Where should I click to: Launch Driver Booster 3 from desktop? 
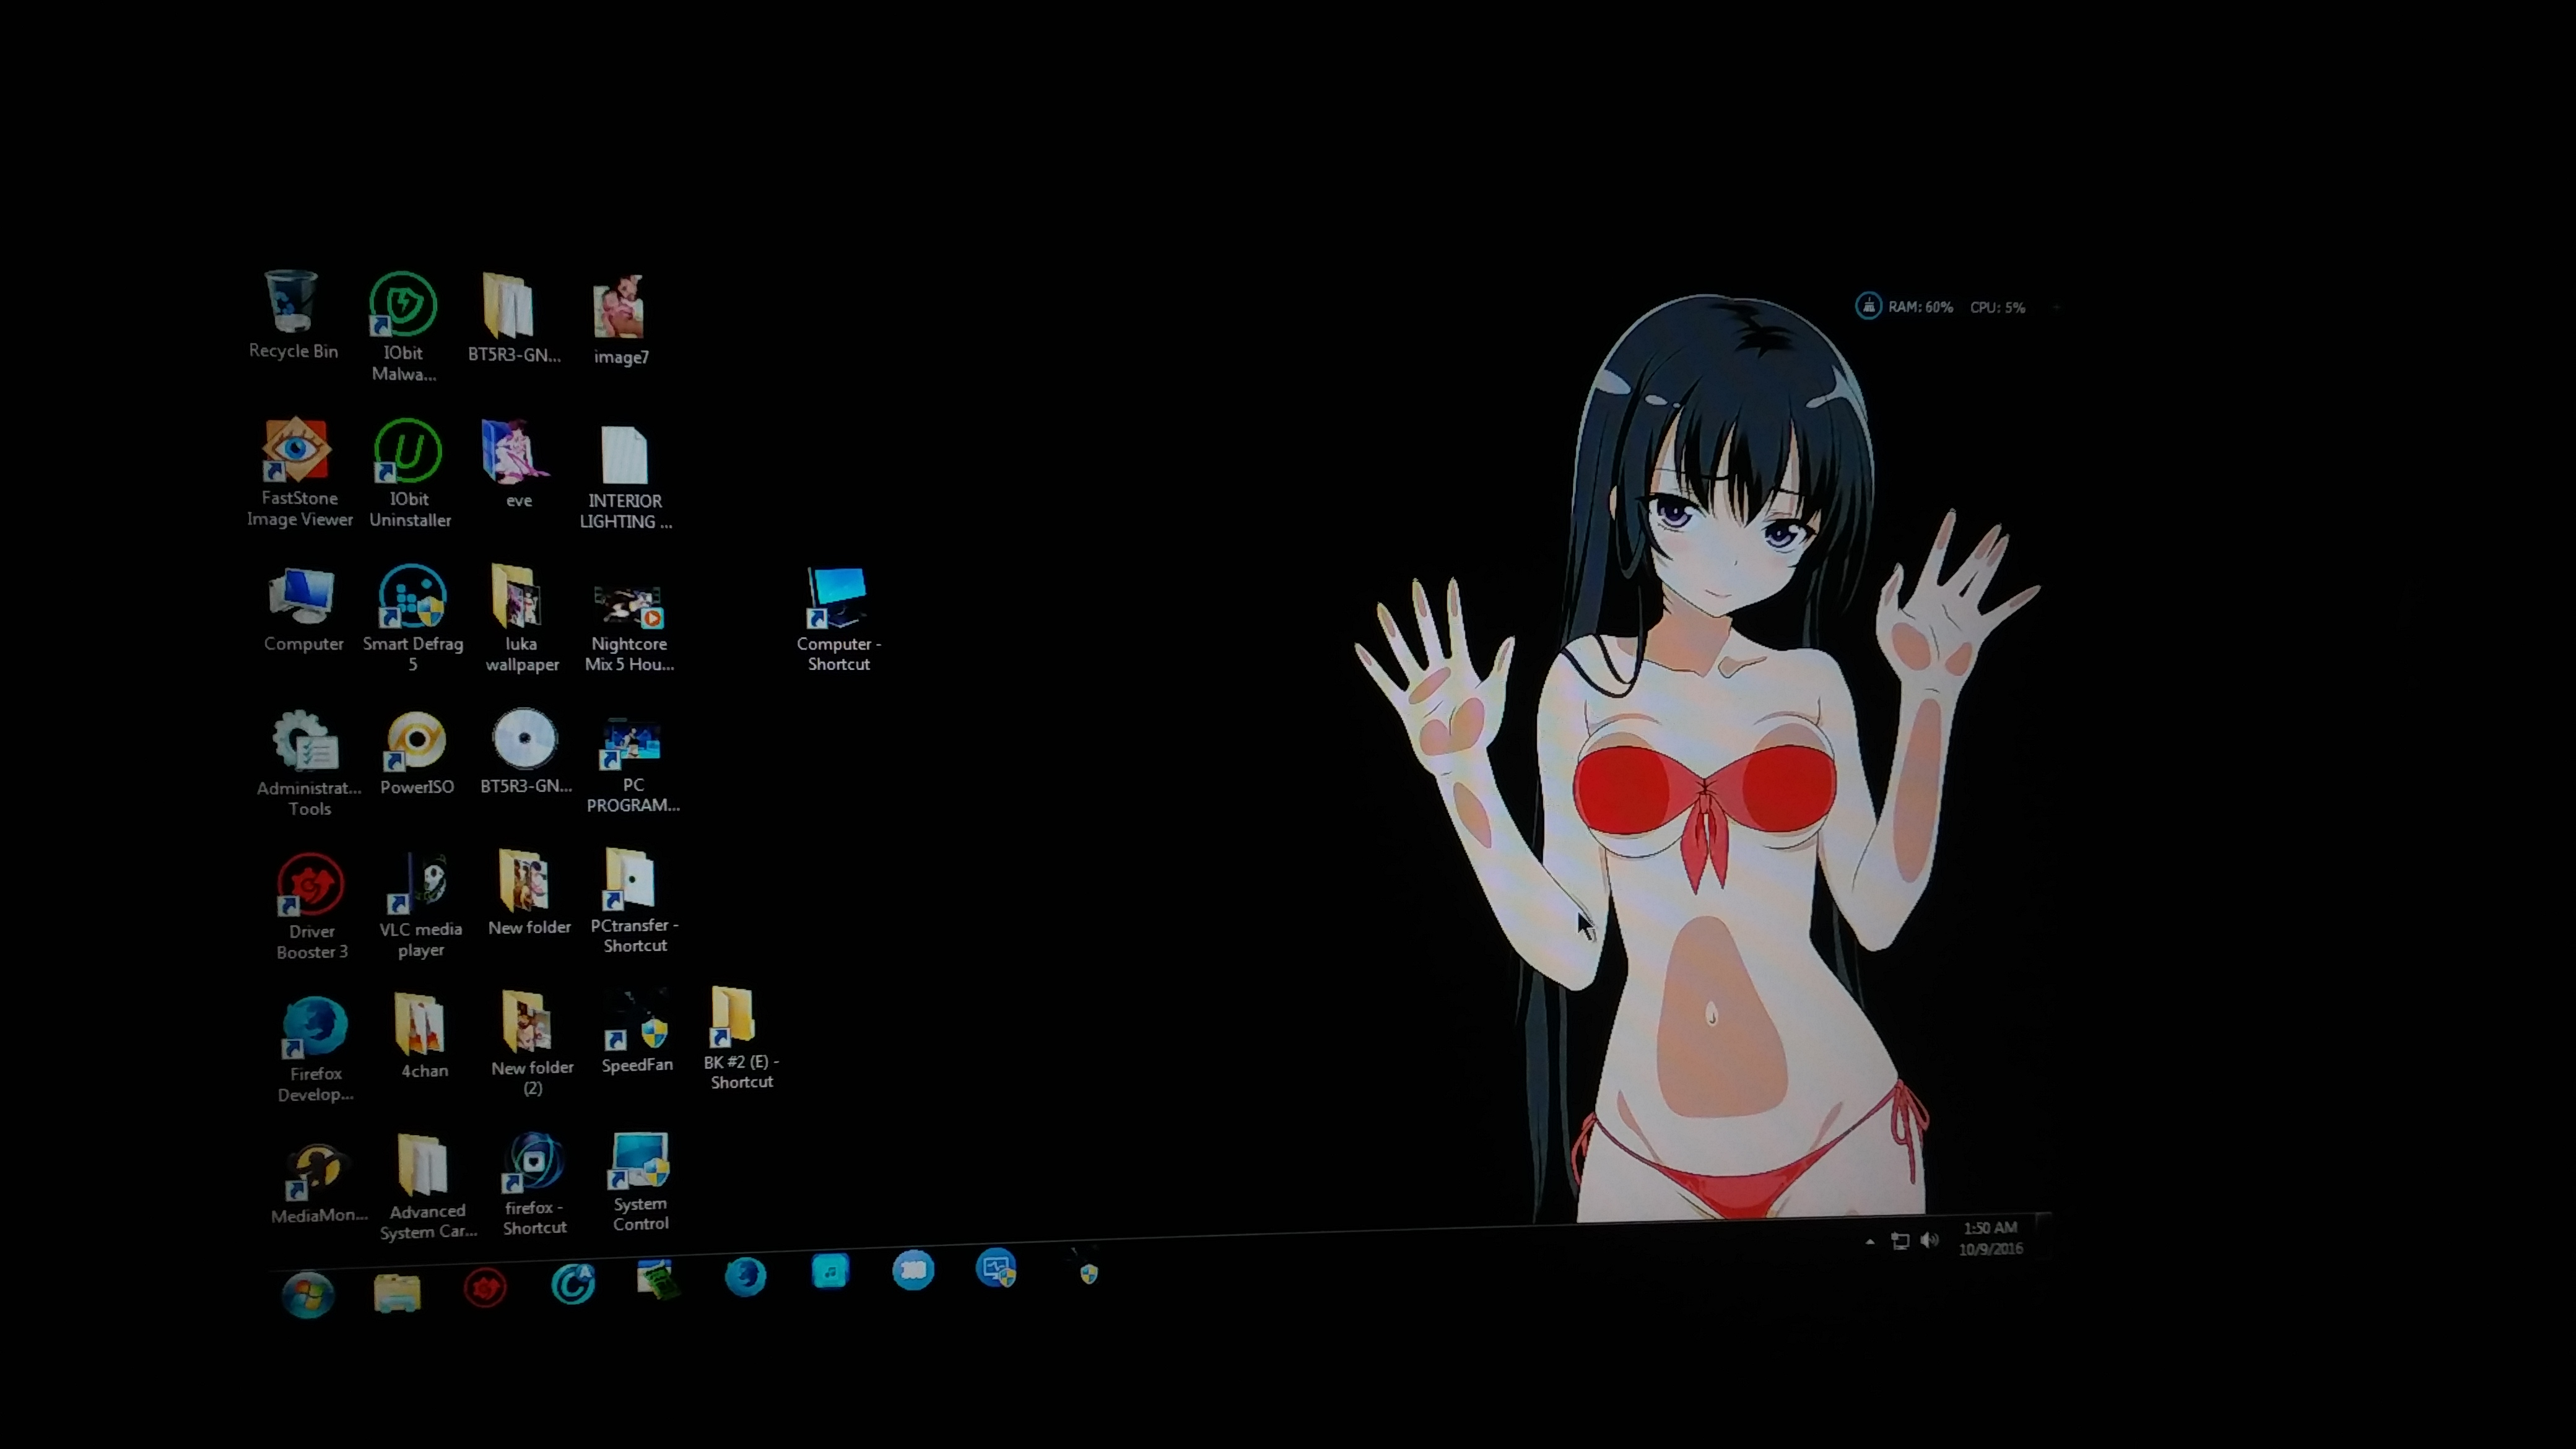click(311, 884)
